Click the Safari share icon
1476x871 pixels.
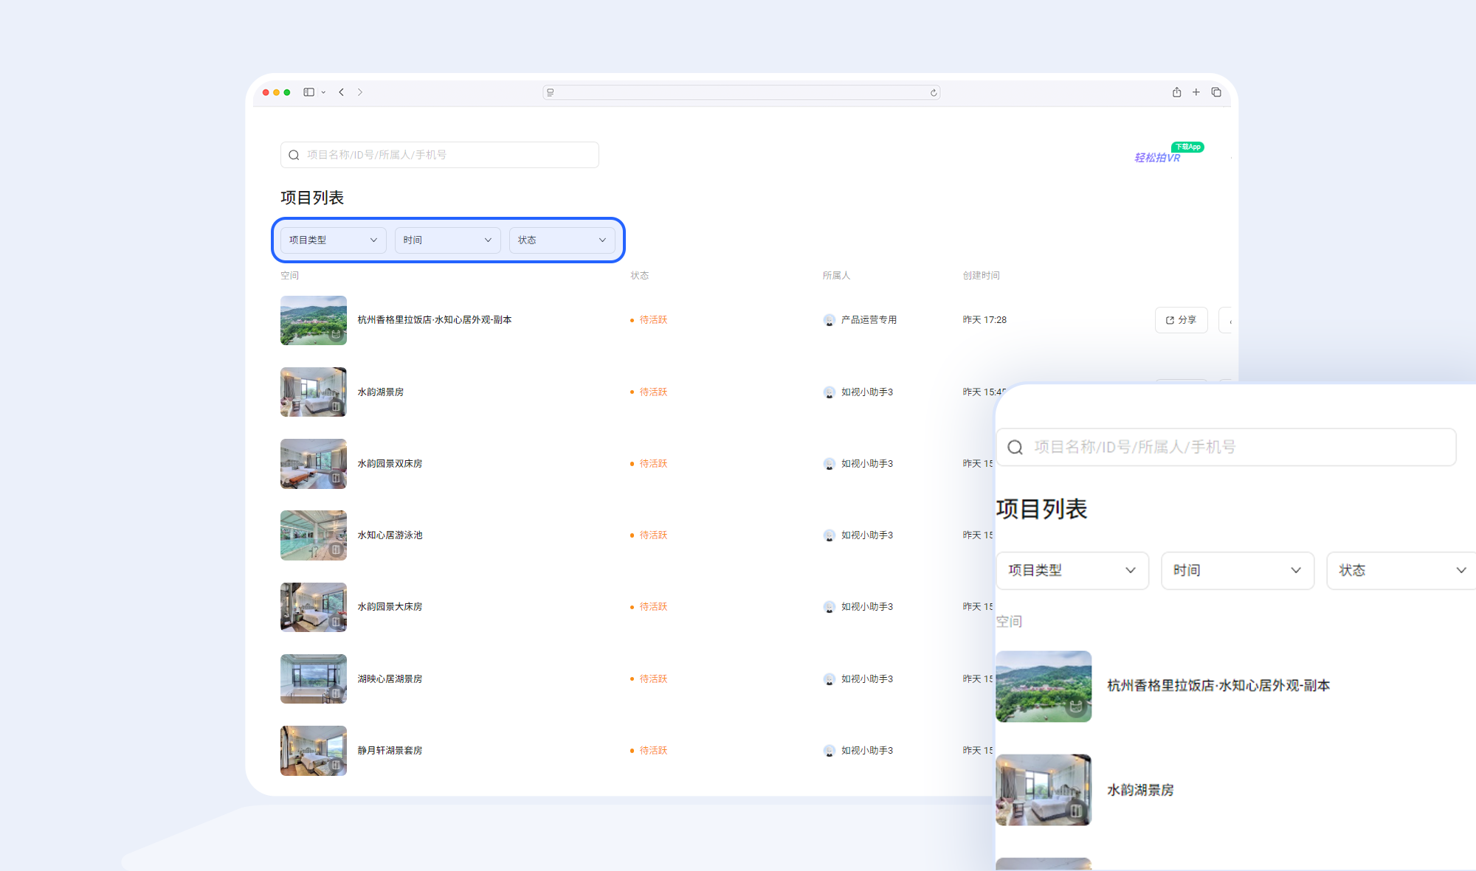tap(1176, 91)
